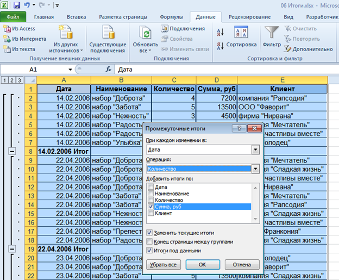Click the Excel application icon in title bar
The width and height of the screenshot is (339, 280).
pos(4,5)
